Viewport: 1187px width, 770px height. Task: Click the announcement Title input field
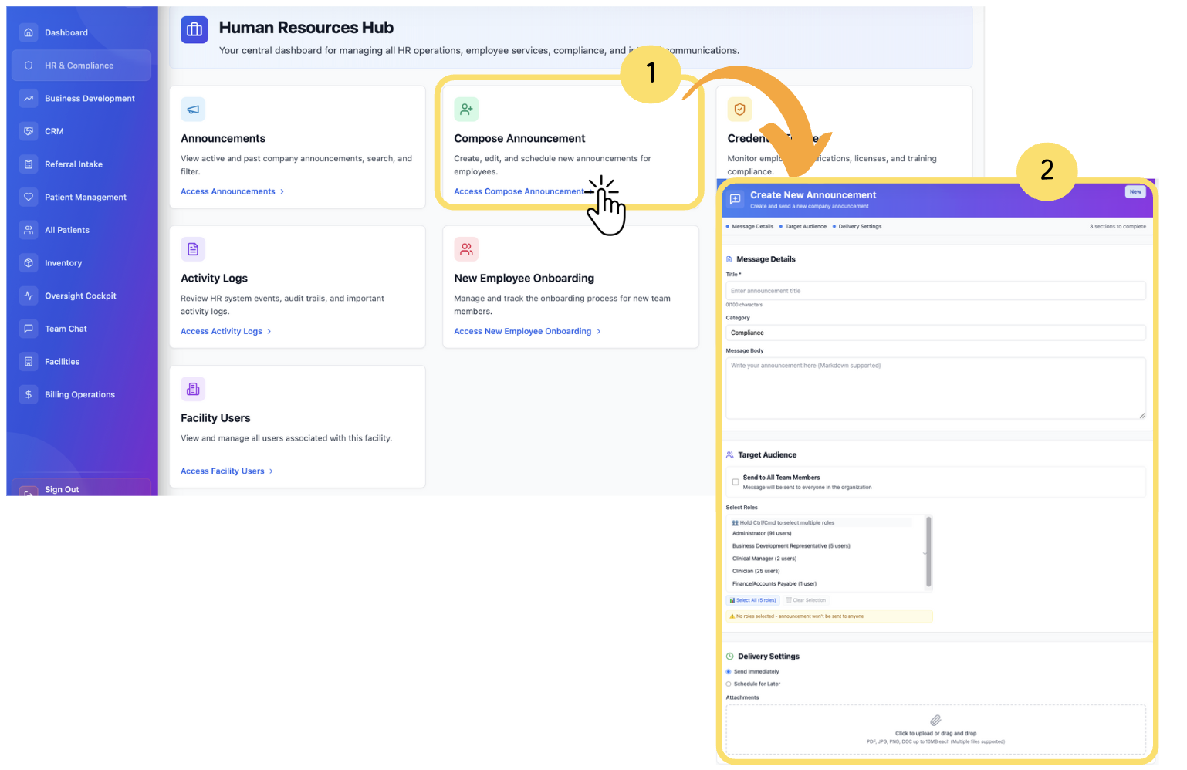coord(935,291)
